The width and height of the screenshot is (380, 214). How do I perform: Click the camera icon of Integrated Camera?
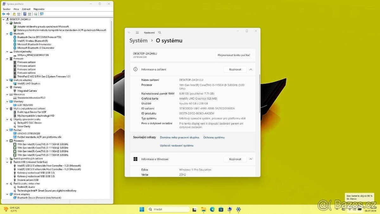(x=15, y=91)
